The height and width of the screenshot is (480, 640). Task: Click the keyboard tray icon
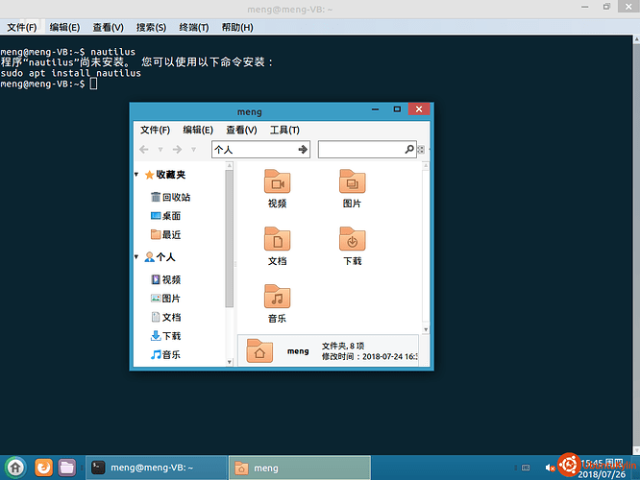click(526, 468)
